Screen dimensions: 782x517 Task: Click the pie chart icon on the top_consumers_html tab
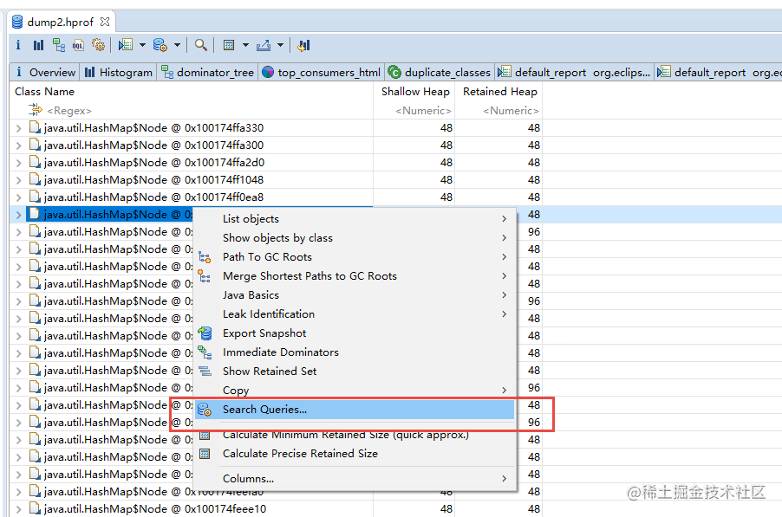pos(268,72)
